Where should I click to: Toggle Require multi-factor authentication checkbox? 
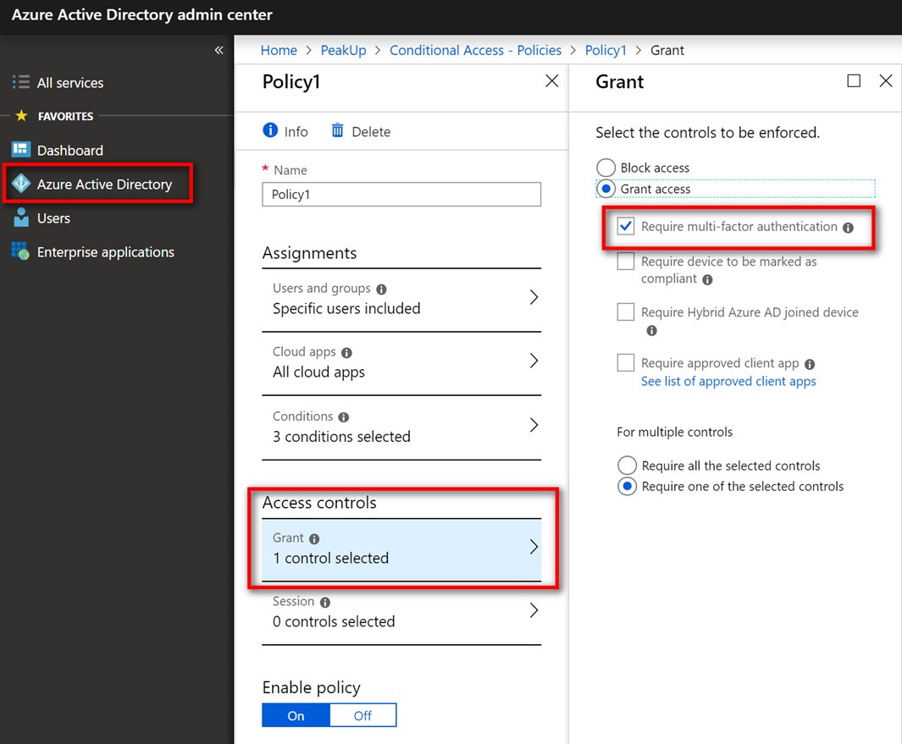pos(626,226)
